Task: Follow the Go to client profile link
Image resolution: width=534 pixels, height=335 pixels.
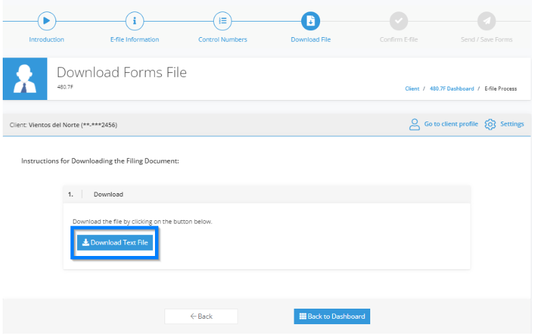Action: tap(451, 124)
